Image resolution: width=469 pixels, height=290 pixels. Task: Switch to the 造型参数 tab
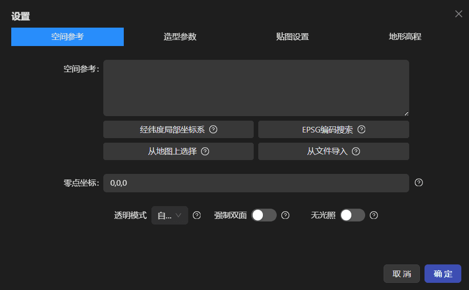click(x=180, y=37)
